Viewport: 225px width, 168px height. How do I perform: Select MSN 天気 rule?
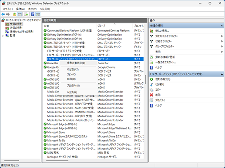pos(53,153)
